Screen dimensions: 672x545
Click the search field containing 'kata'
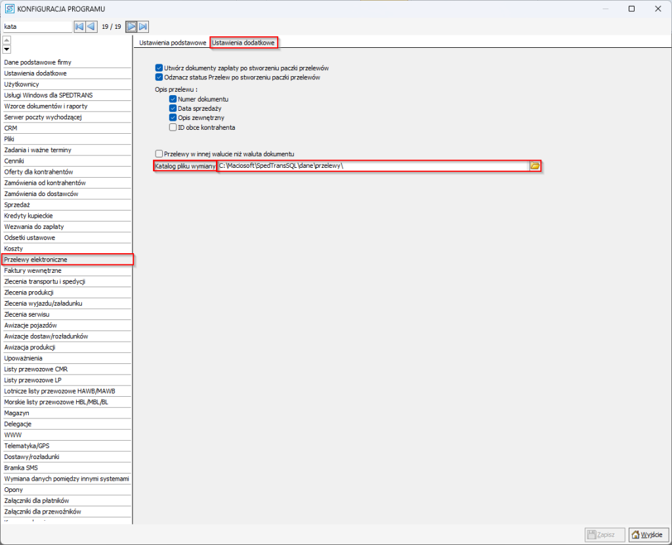click(x=36, y=27)
